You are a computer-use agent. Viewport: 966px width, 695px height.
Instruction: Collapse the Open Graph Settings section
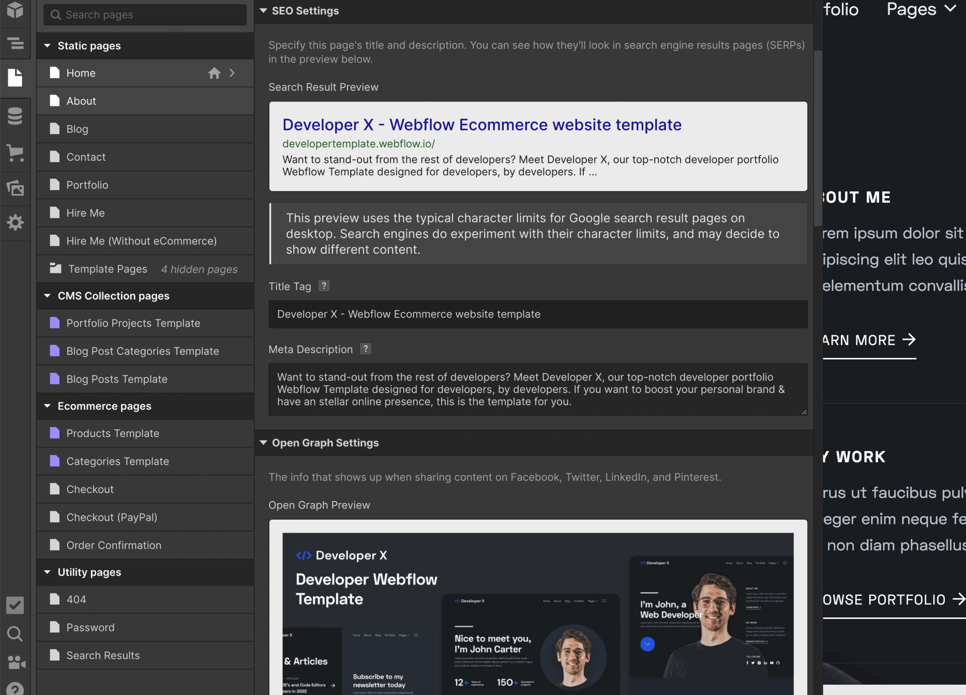pos(263,443)
